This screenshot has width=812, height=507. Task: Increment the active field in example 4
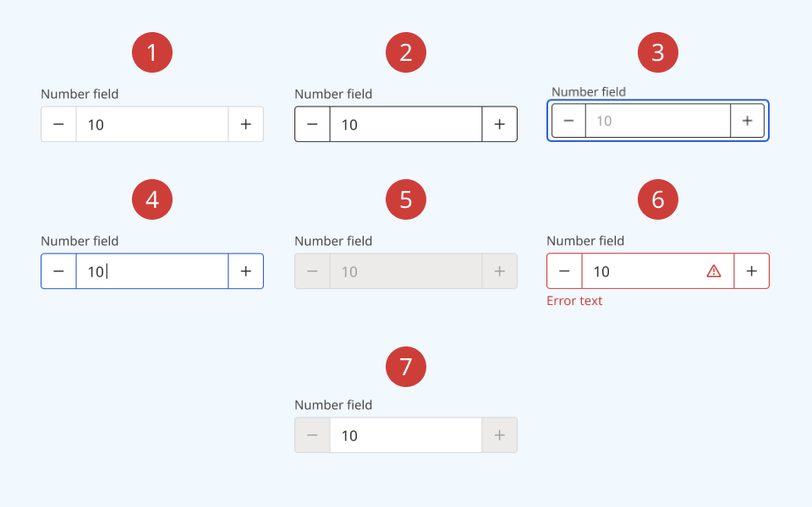coord(246,271)
